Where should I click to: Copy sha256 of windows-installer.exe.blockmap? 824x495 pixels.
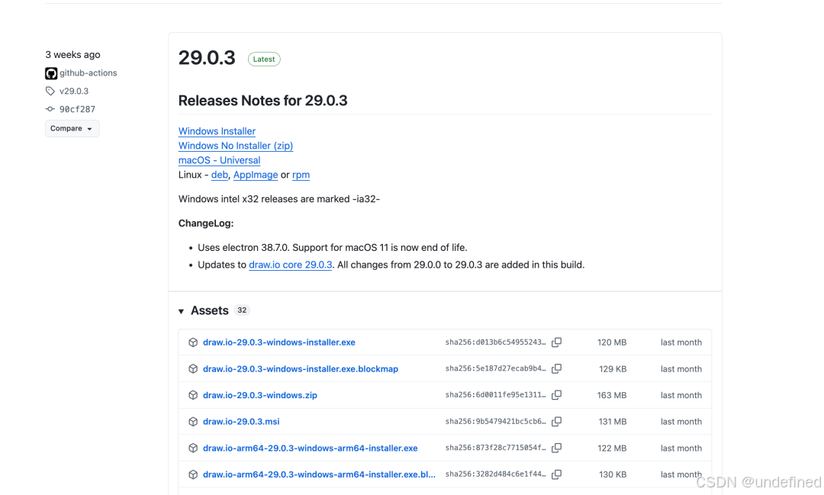pyautogui.click(x=556, y=368)
